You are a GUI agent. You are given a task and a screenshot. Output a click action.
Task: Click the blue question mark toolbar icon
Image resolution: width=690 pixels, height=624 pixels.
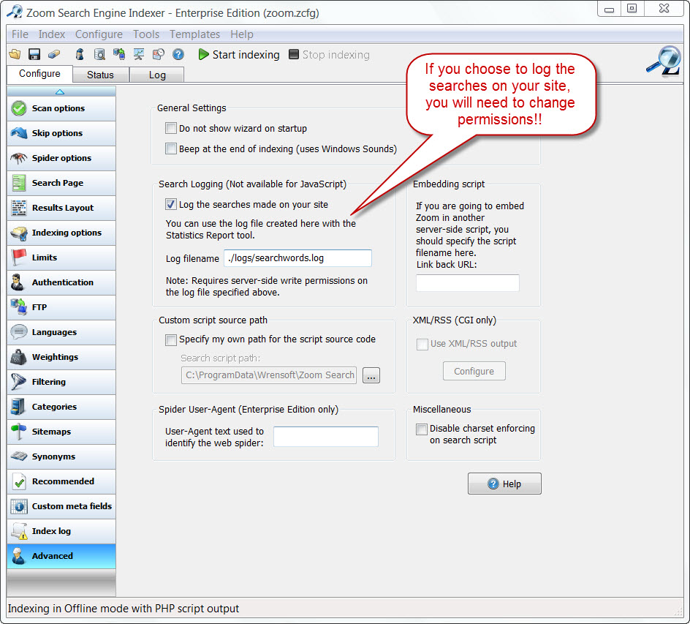[x=178, y=54]
